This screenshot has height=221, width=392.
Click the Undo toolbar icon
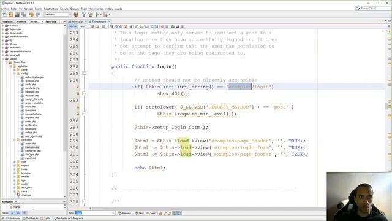coord(31,15)
